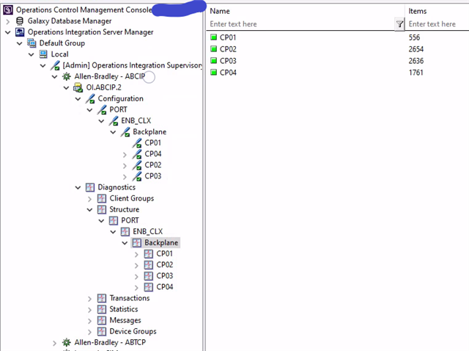Image resolution: width=469 pixels, height=351 pixels.
Task: Click the Statistics diagnostics icon
Action: coord(102,309)
